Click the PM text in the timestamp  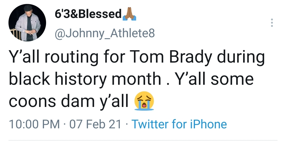pyautogui.click(x=52, y=124)
